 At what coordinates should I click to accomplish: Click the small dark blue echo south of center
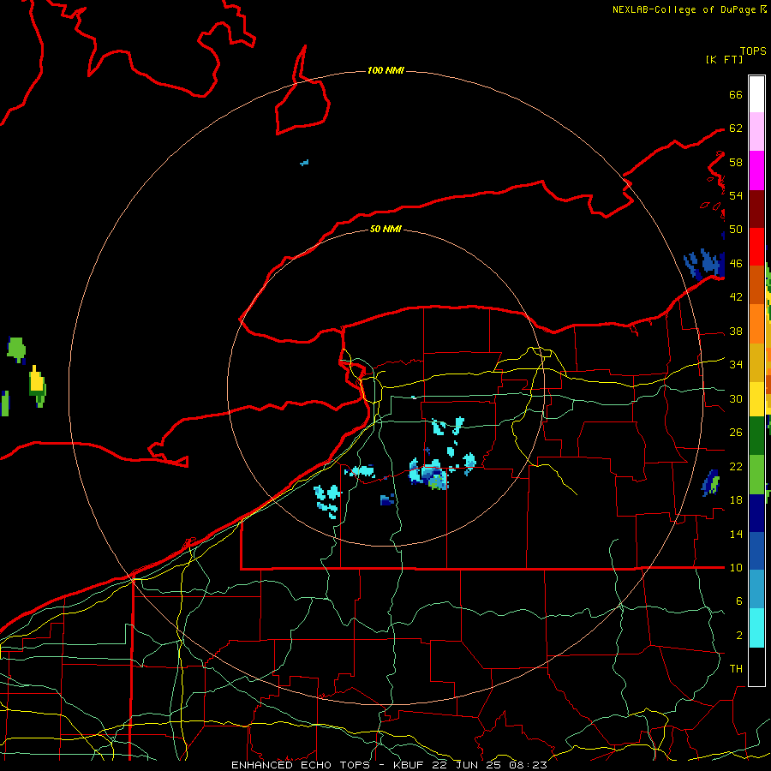point(387,499)
